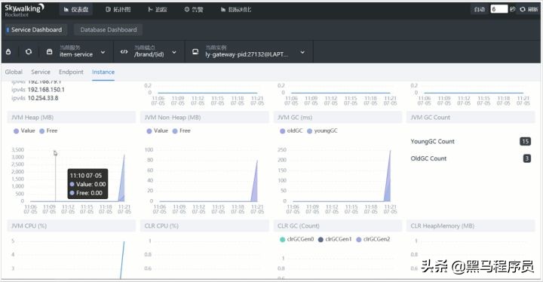The height and width of the screenshot is (282, 543).
Task: Click the JVM GC (ms) panel title
Action: click(295, 118)
